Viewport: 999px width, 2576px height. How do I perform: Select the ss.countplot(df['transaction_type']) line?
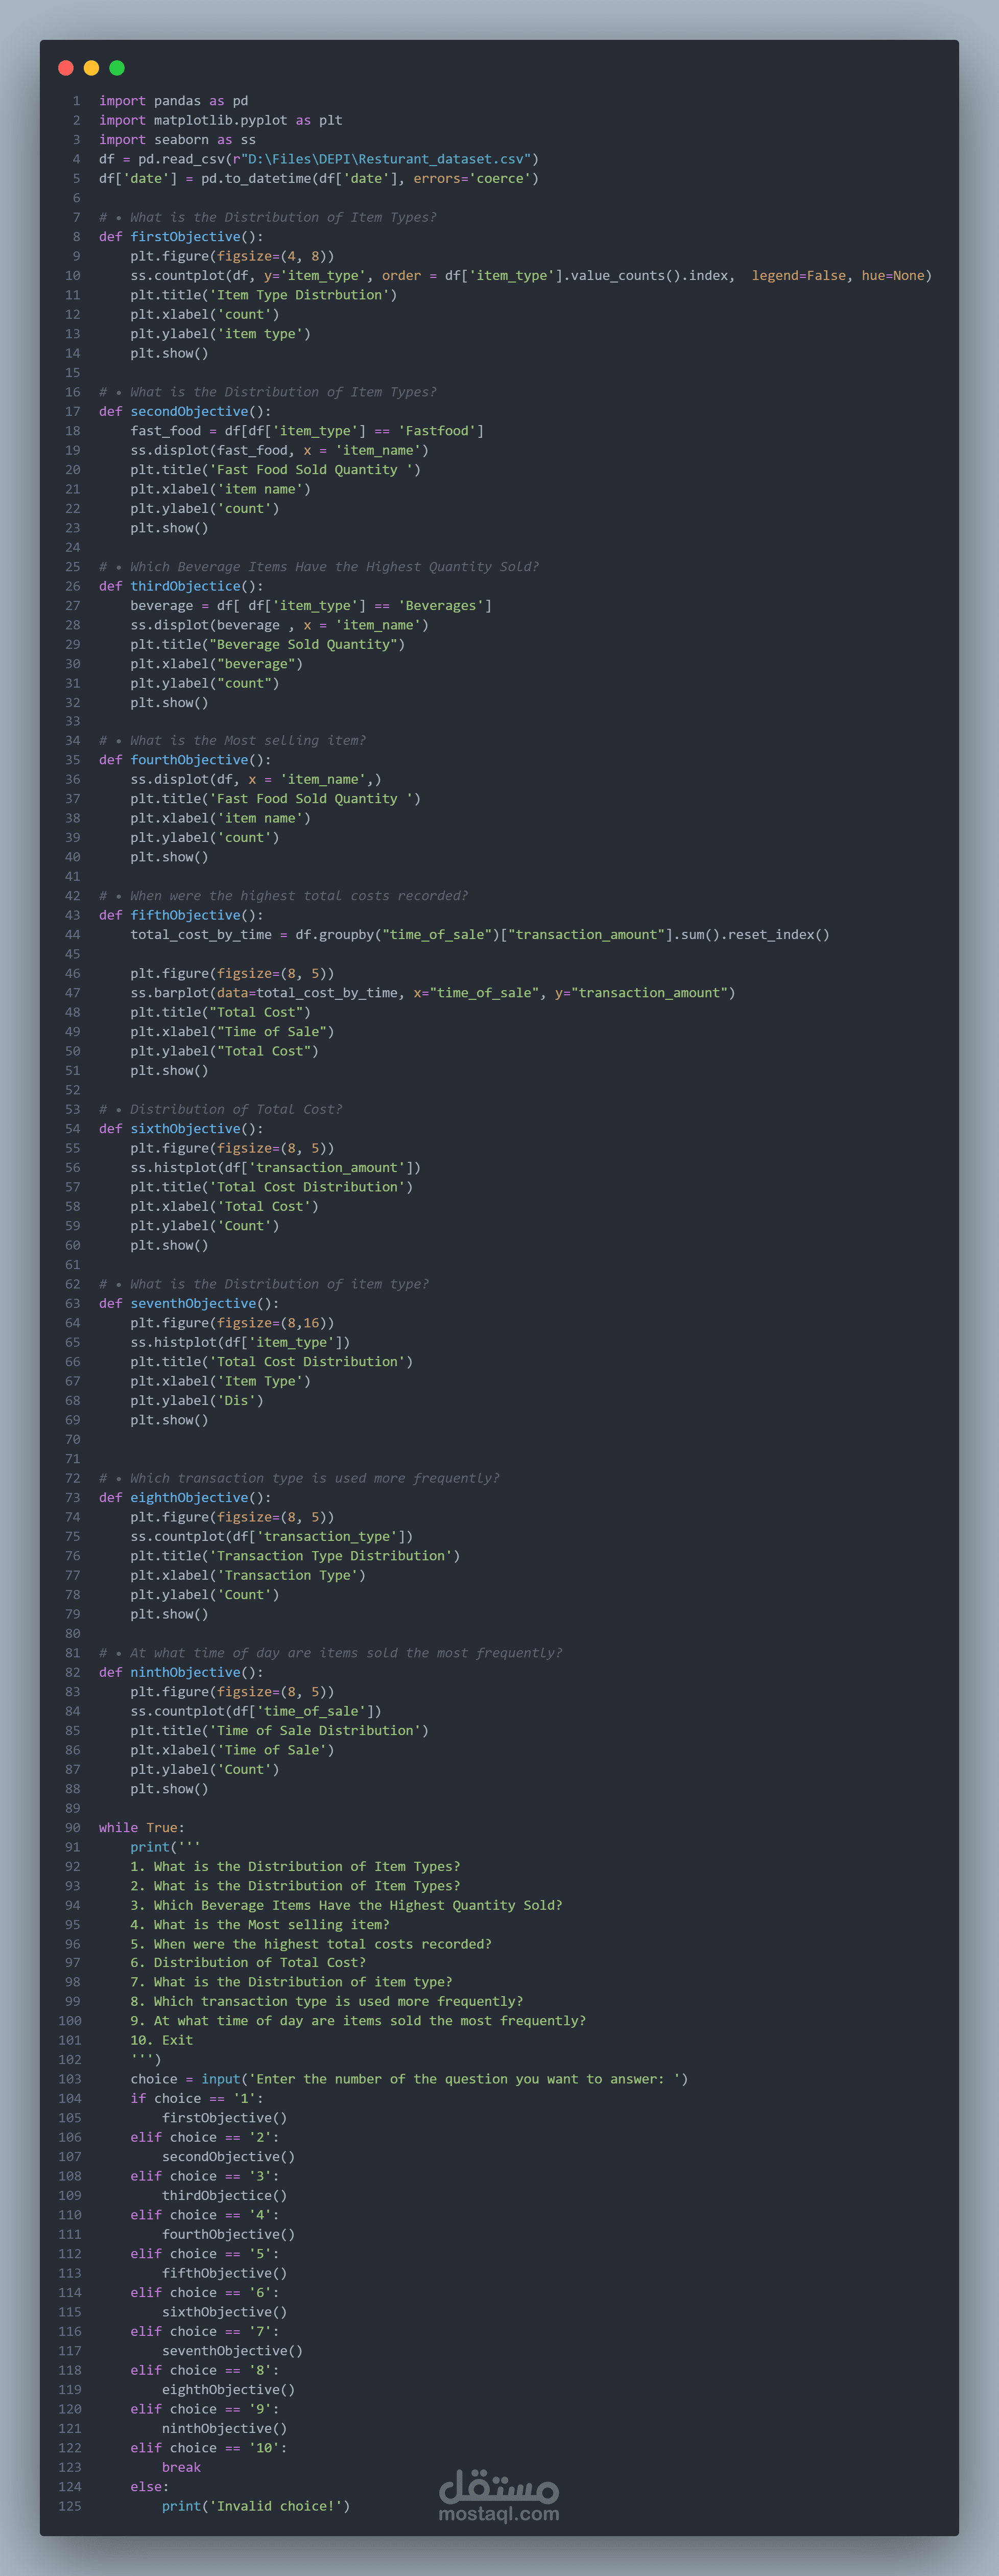pos(271,1537)
